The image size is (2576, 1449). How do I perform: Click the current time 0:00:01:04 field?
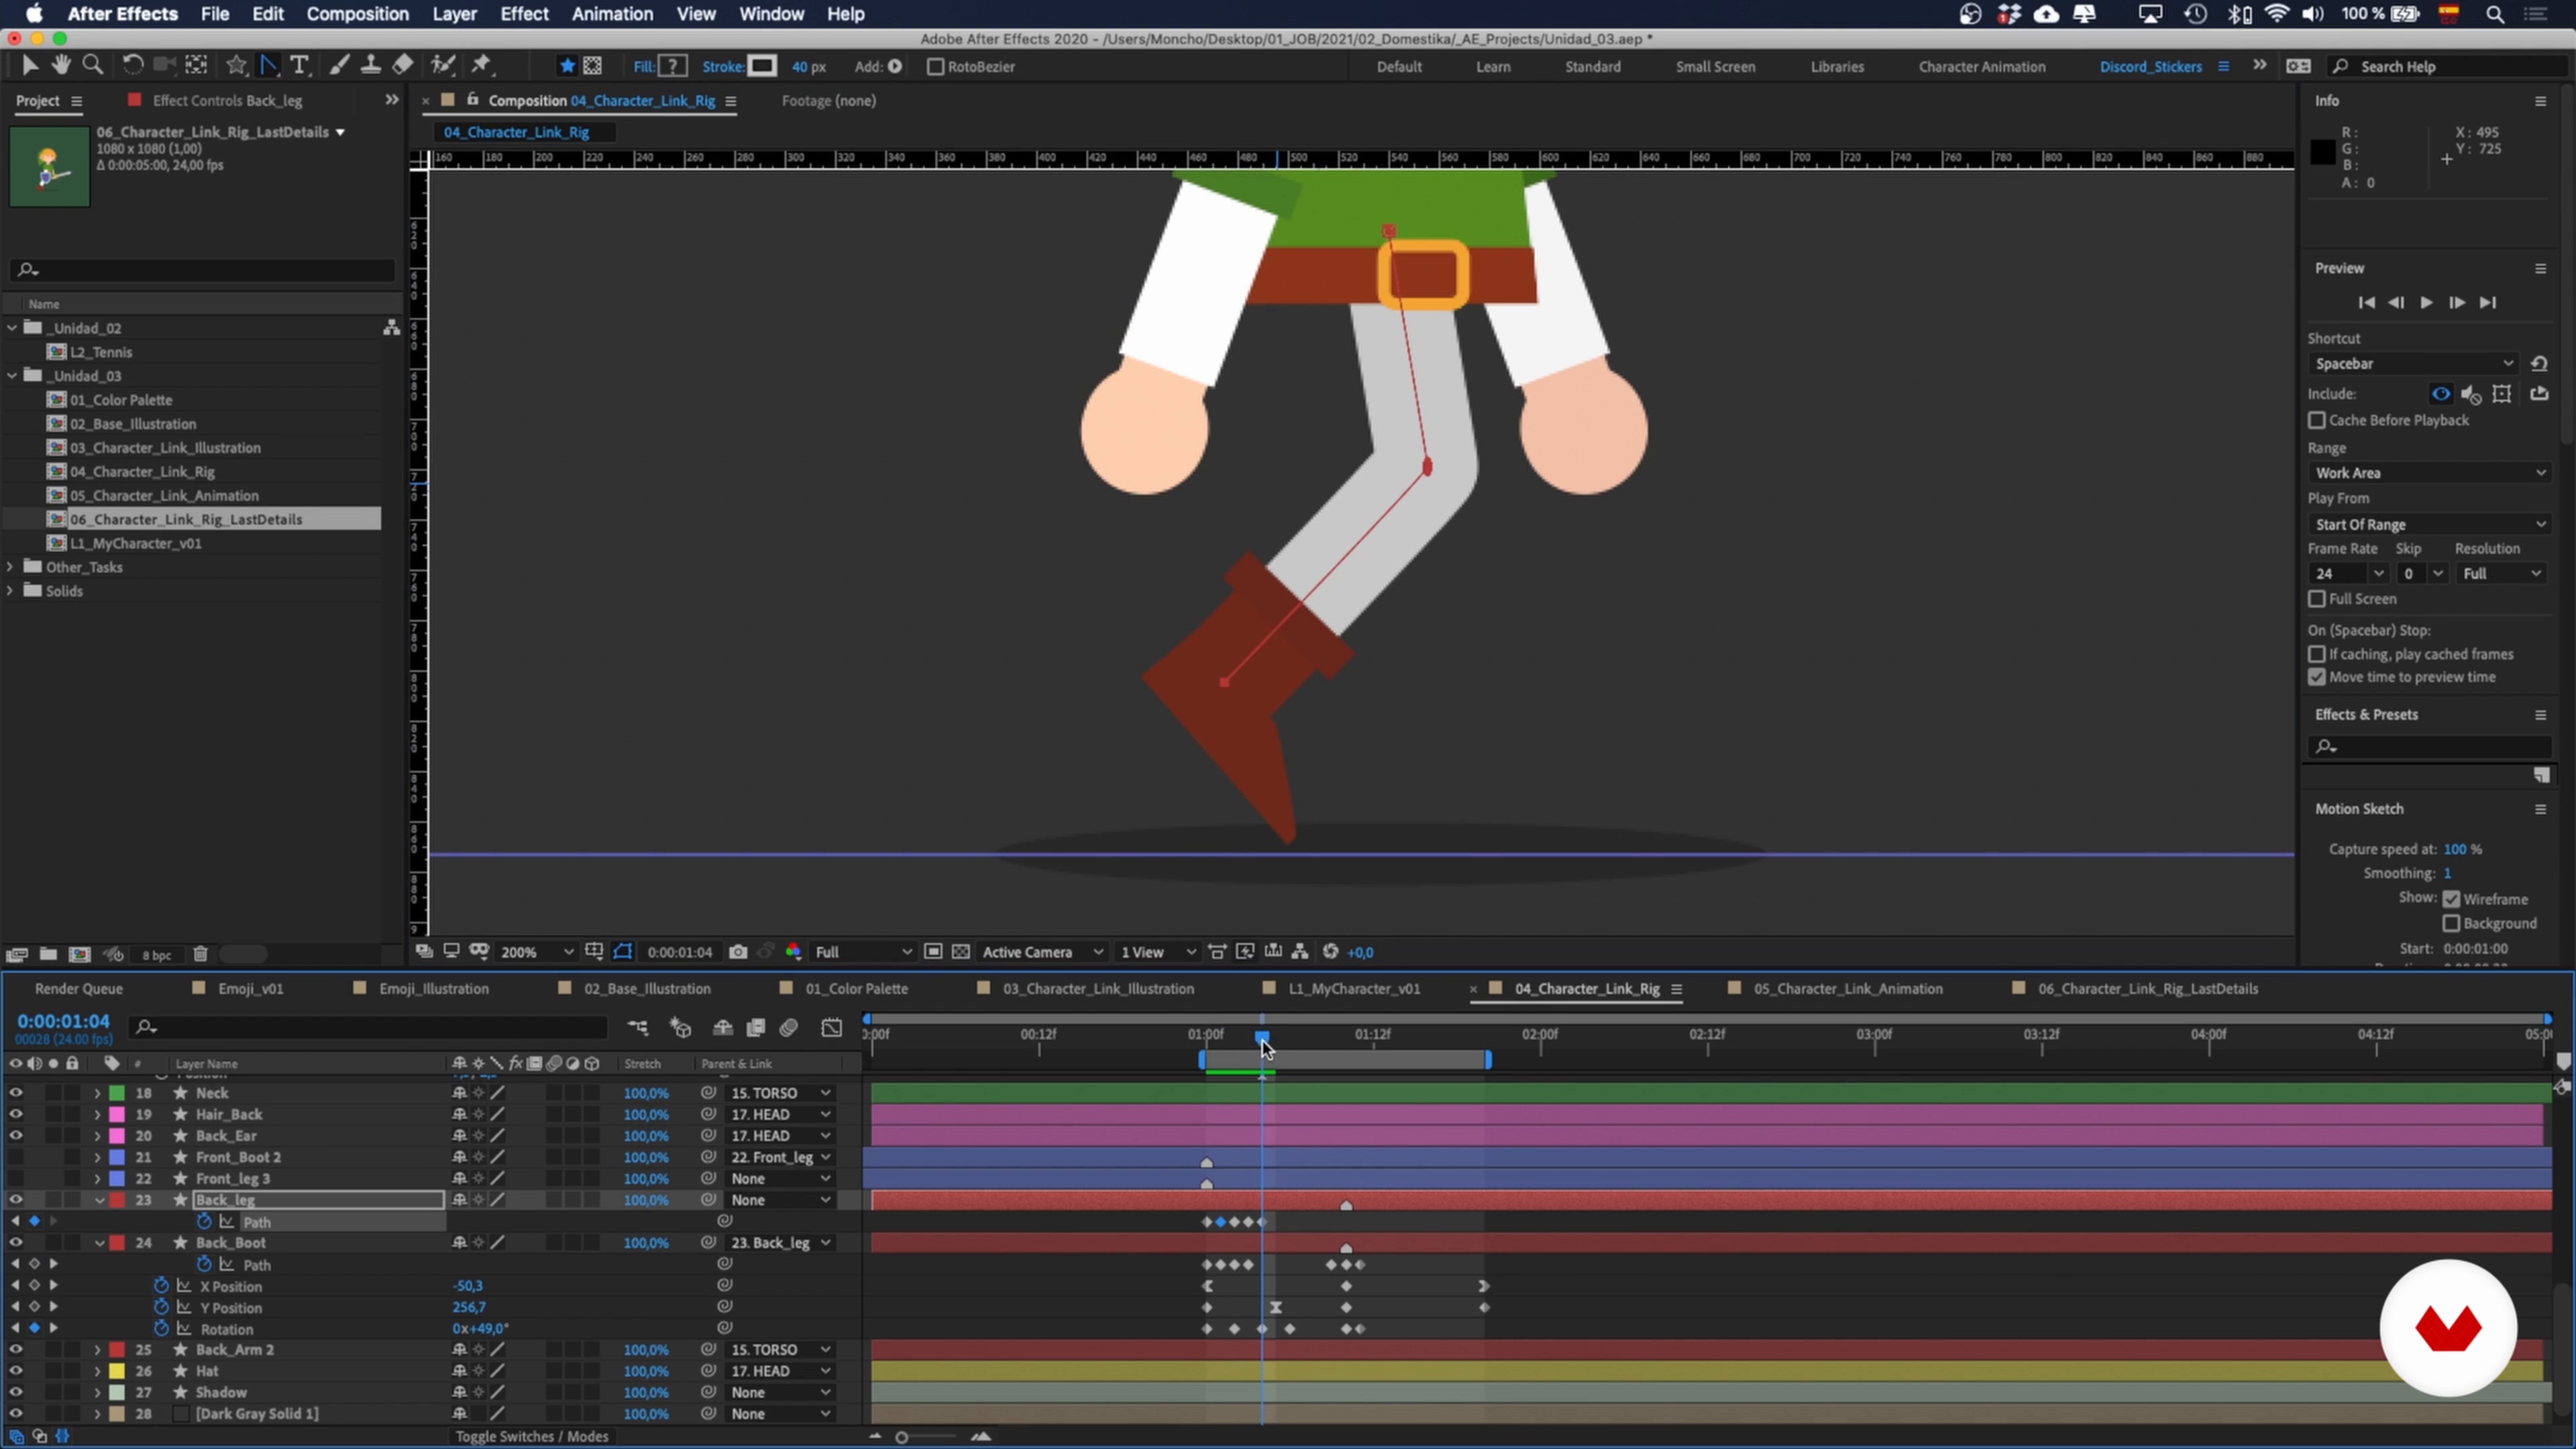coord(63,1021)
